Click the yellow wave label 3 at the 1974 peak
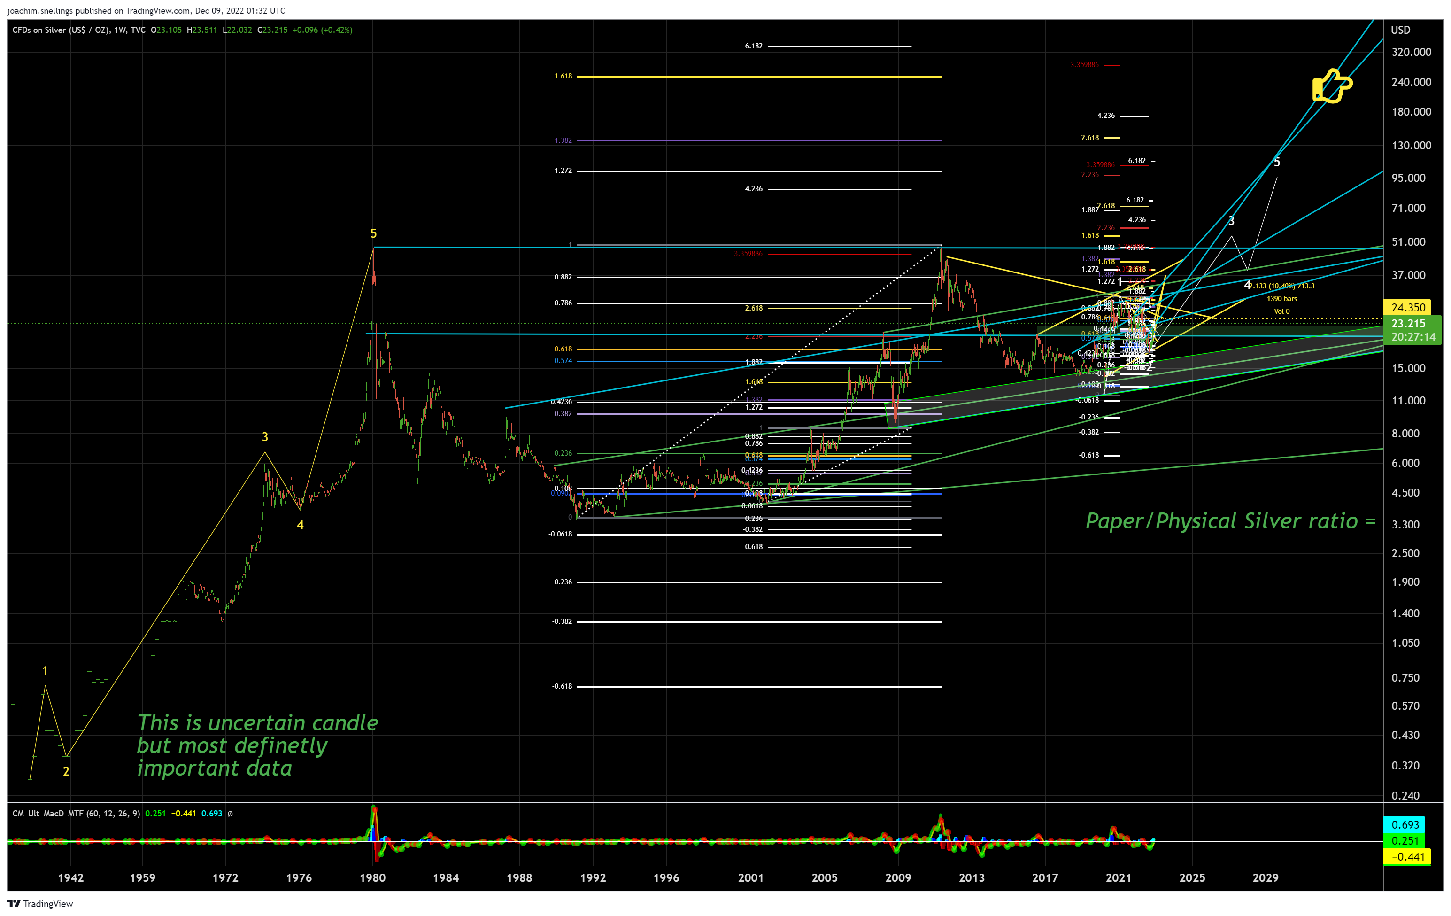1451x916 pixels. point(265,437)
